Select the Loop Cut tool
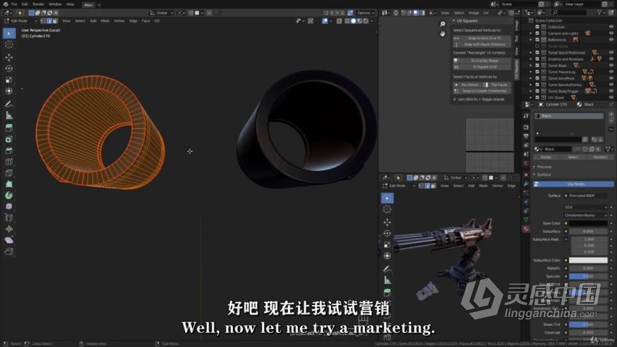 9,162
